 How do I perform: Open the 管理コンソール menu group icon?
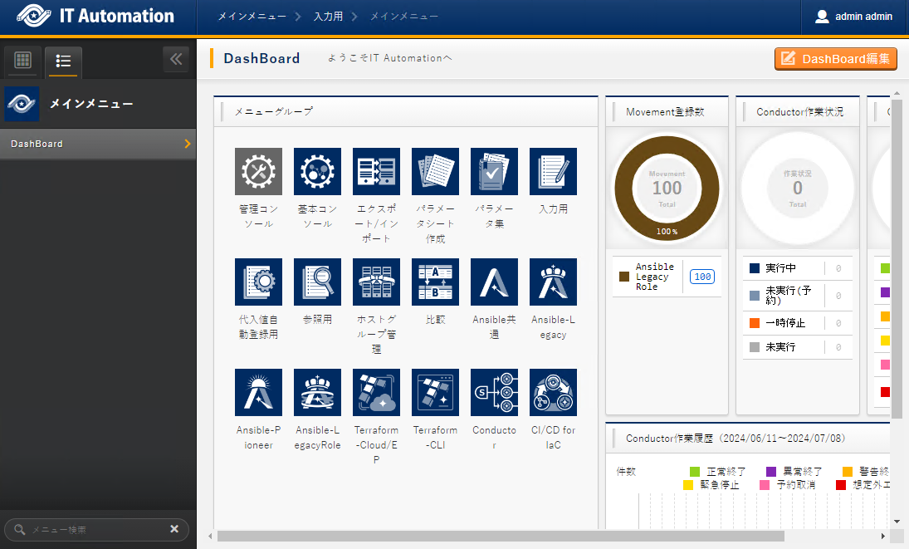[258, 172]
